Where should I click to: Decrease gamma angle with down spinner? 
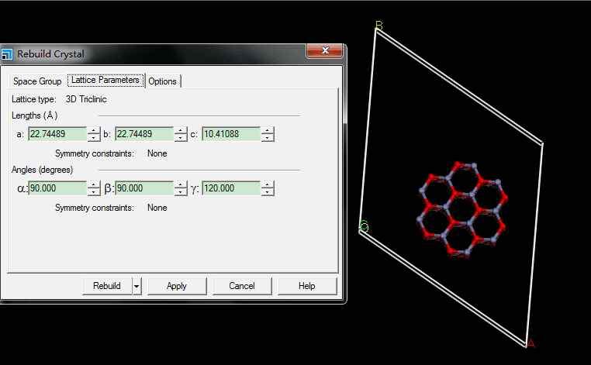pyautogui.click(x=268, y=192)
